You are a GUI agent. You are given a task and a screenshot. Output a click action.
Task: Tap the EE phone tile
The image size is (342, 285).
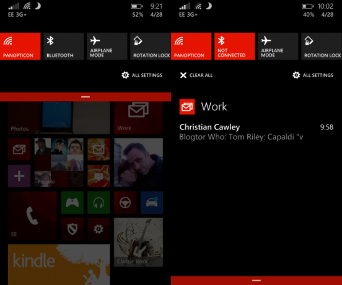pos(32,216)
